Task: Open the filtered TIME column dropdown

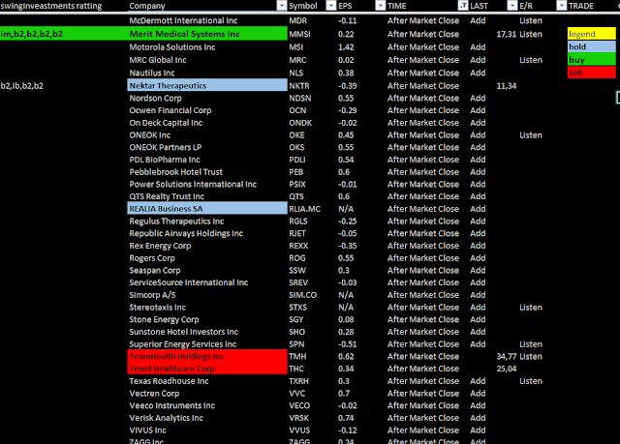Action: 463,6
